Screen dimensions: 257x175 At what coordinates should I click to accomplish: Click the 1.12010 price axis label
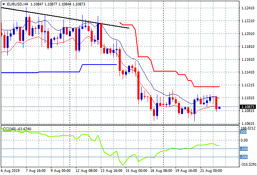248,33
